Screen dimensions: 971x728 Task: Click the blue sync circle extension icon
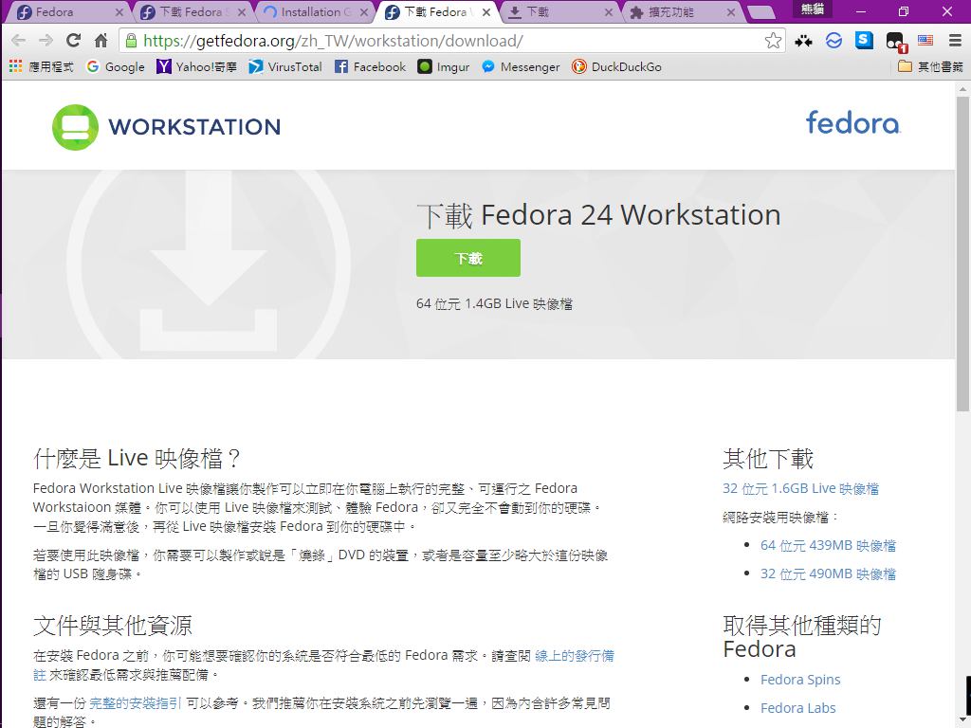(834, 41)
